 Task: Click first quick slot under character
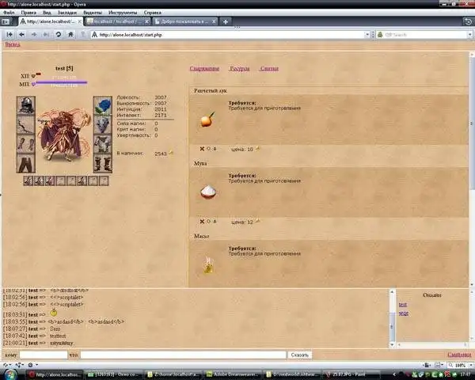click(x=28, y=181)
